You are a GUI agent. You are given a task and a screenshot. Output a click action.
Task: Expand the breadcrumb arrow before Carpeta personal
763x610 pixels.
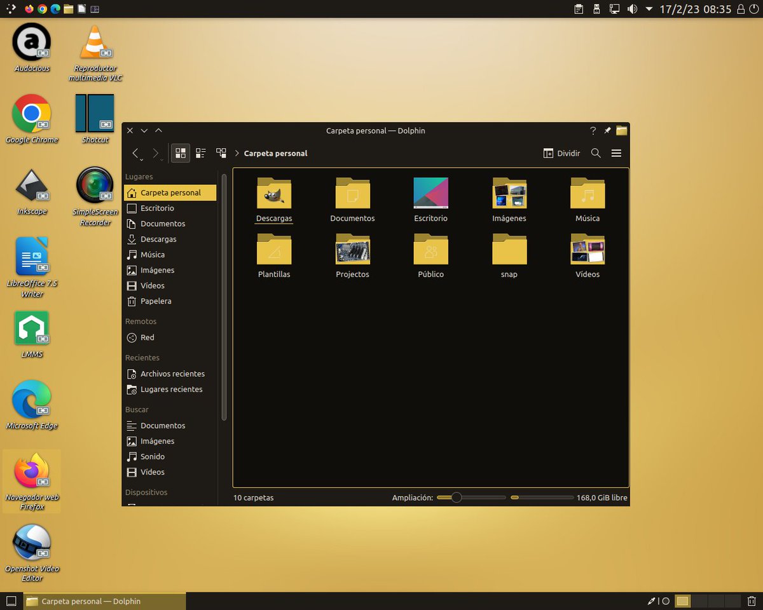pos(237,153)
